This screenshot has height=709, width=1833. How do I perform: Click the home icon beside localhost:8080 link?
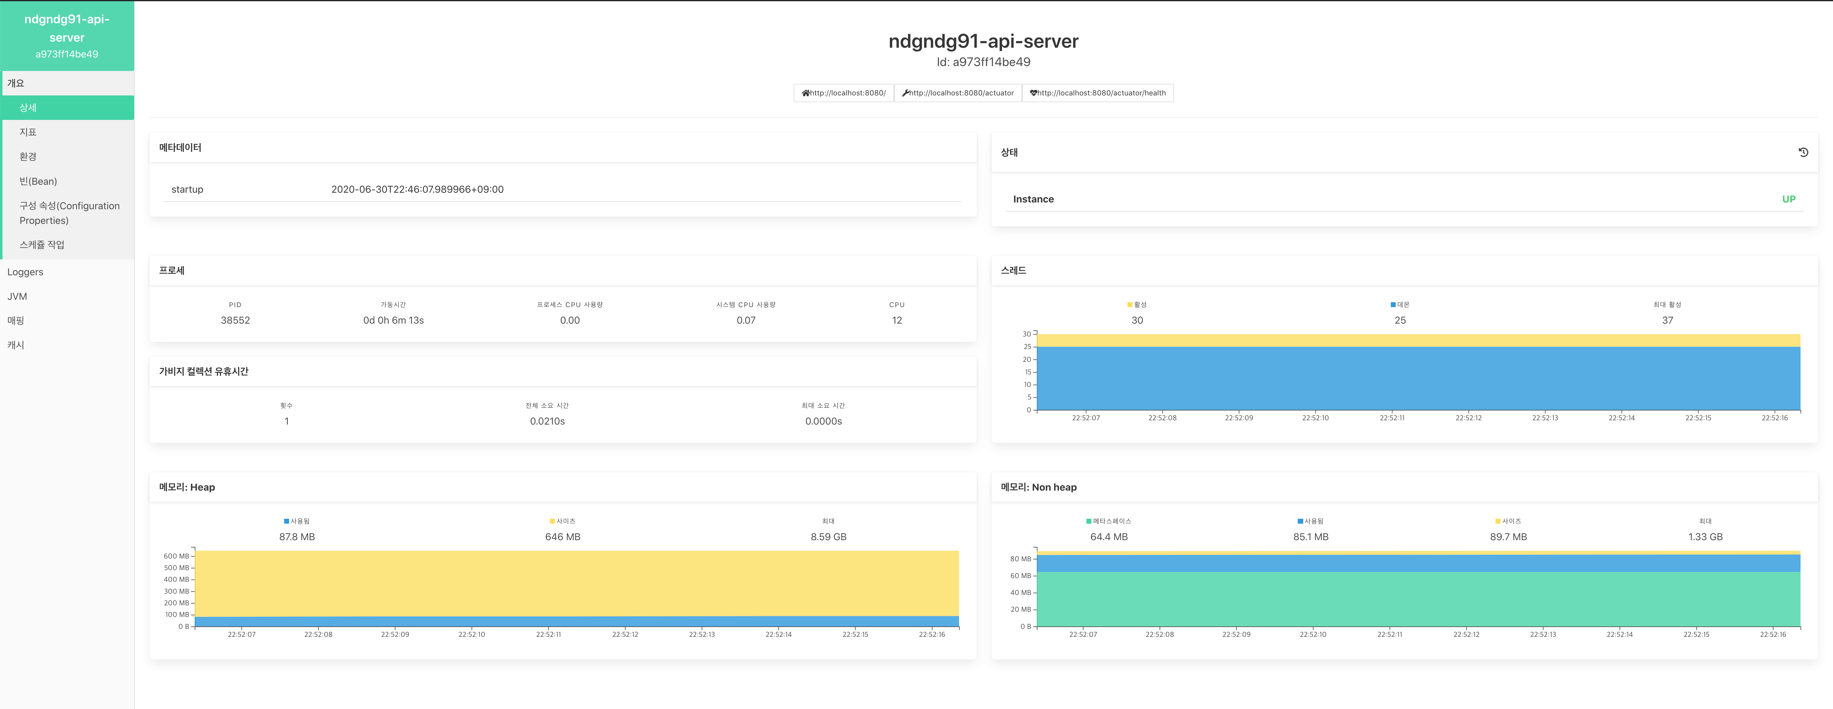point(805,93)
